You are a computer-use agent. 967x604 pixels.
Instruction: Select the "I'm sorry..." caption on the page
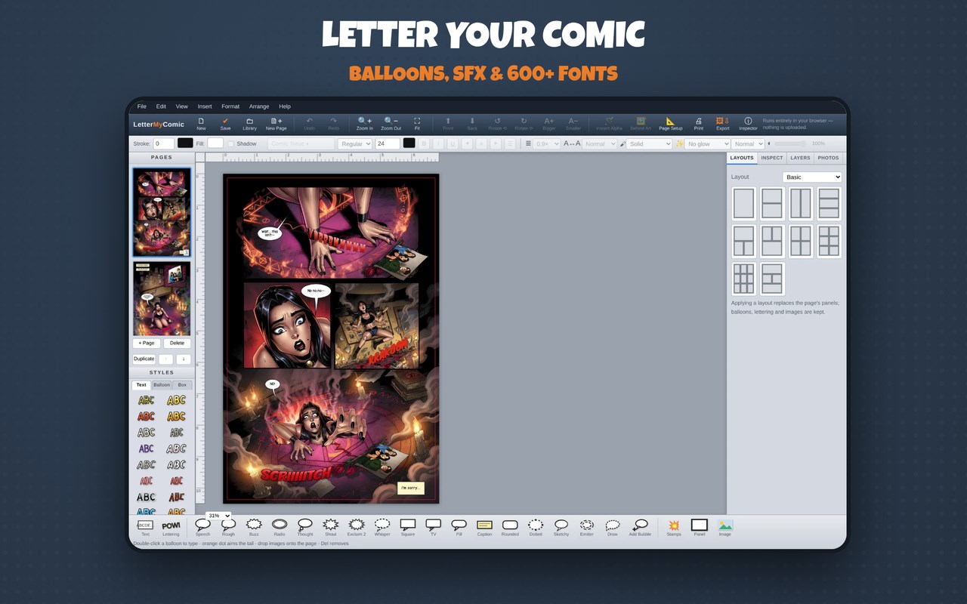tap(411, 488)
